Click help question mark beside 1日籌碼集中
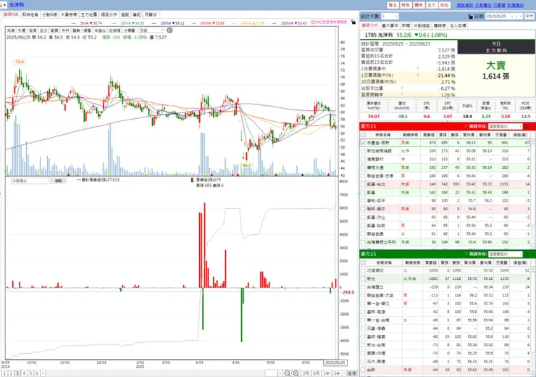The height and width of the screenshot is (377, 536). click(x=417, y=69)
